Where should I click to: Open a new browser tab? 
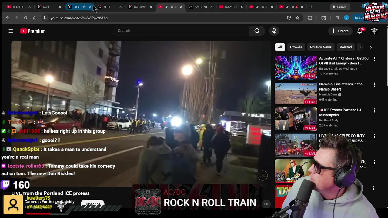[311, 7]
